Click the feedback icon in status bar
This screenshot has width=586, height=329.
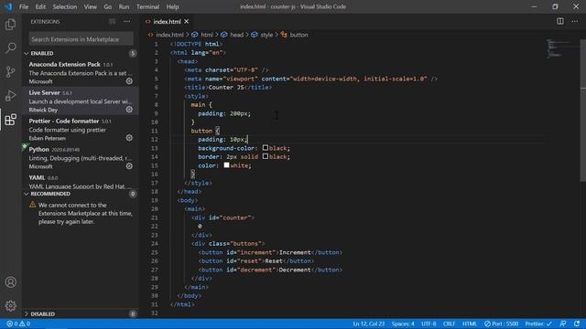(x=563, y=324)
